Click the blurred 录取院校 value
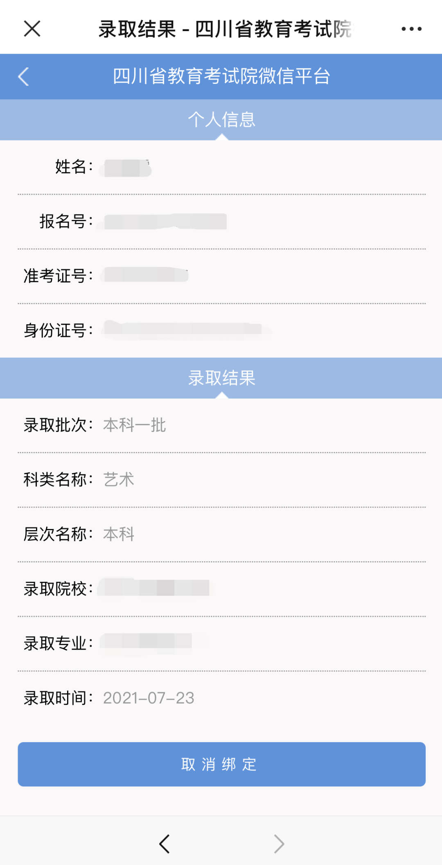The height and width of the screenshot is (865, 442). [x=156, y=588]
